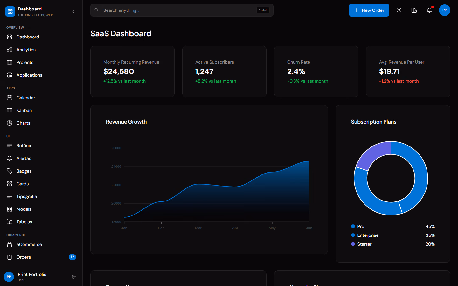The height and width of the screenshot is (286, 458).
Task: Click the Calendar icon in sidebar
Action: coord(10,98)
